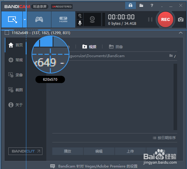Take a screenshot with the camera icon
Screen dimensions: 187x169
click(x=181, y=19)
